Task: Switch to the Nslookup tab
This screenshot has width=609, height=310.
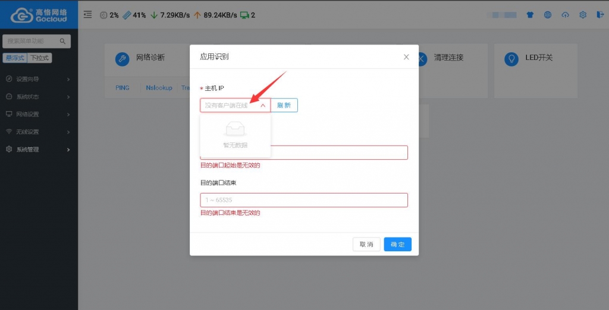Action: click(x=159, y=88)
